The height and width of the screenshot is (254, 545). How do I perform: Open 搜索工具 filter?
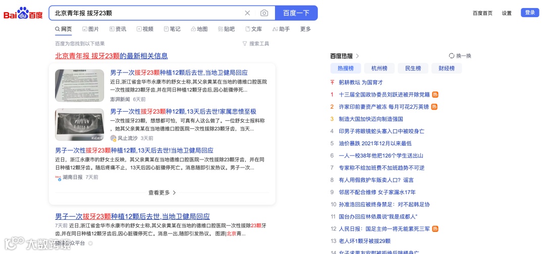256,44
